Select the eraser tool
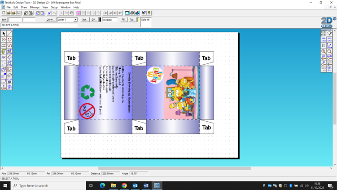Viewport: 337px width, 190px height. [x=9, y=75]
